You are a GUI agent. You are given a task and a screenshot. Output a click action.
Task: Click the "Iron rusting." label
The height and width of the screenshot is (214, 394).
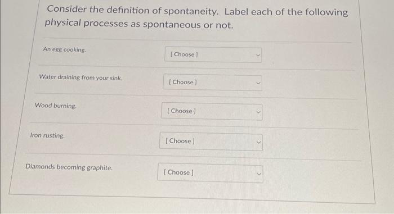[47, 135]
